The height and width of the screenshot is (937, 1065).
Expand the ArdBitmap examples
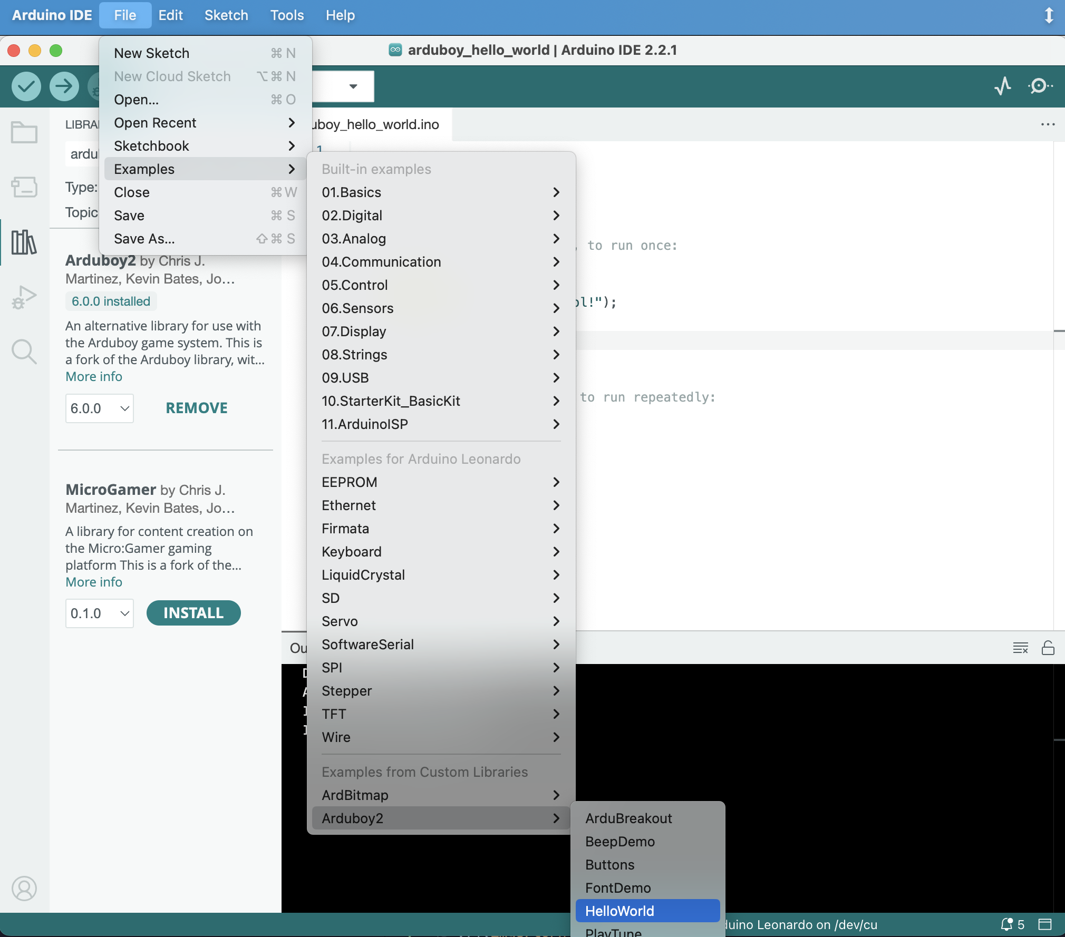(441, 795)
